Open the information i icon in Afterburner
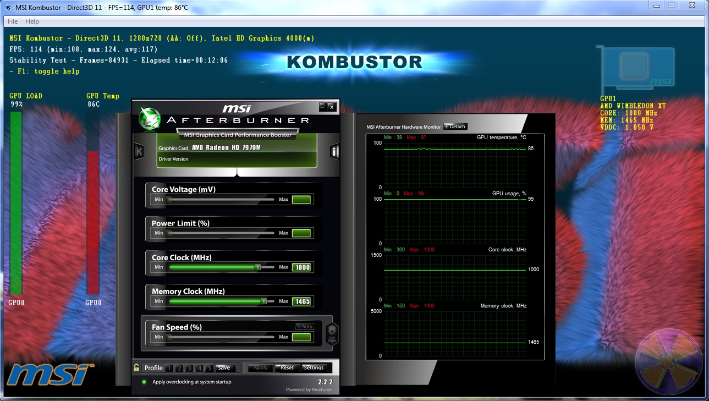The width and height of the screenshot is (709, 401). click(334, 151)
